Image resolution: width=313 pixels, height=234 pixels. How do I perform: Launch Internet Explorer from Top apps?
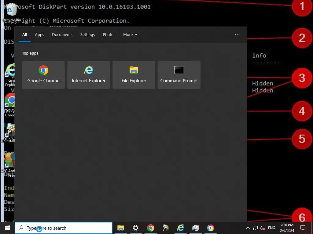pos(89,75)
